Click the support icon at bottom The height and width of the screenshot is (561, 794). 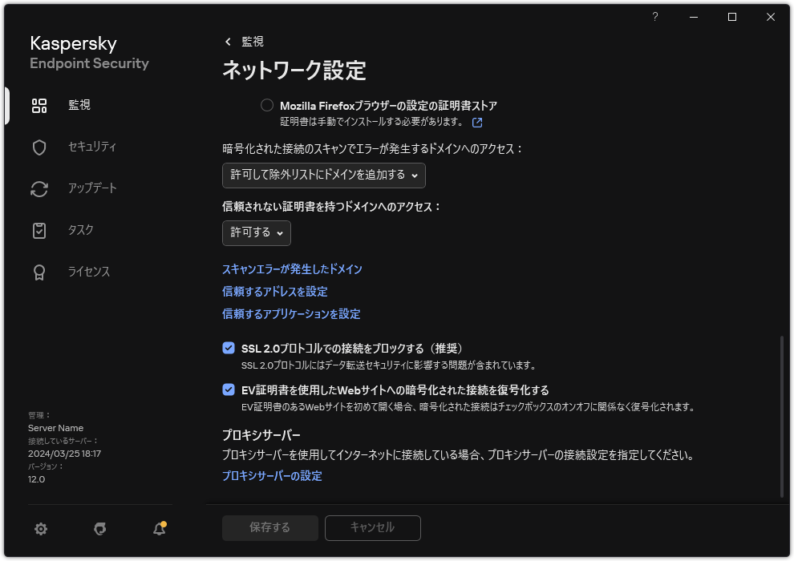coord(99,529)
